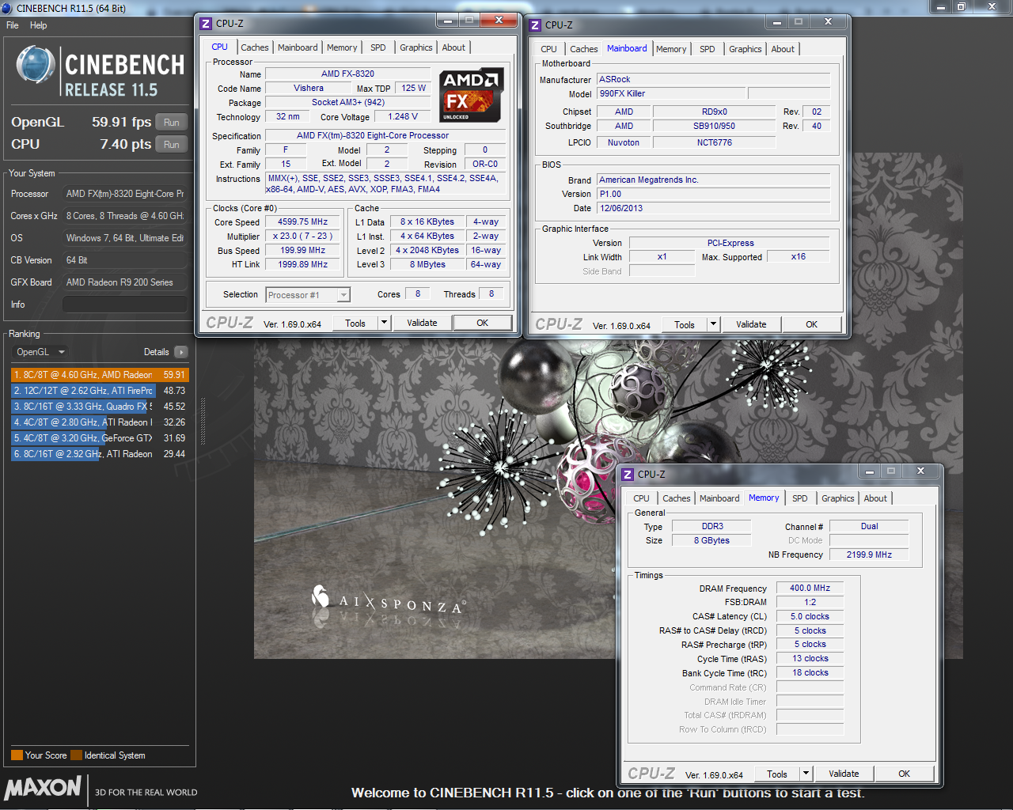Image resolution: width=1013 pixels, height=810 pixels.
Task: Click Tools button in the Mainboard window
Action: click(x=685, y=324)
